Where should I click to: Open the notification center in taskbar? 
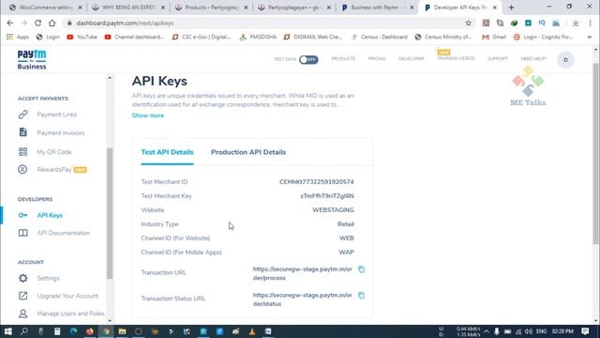[585, 331]
